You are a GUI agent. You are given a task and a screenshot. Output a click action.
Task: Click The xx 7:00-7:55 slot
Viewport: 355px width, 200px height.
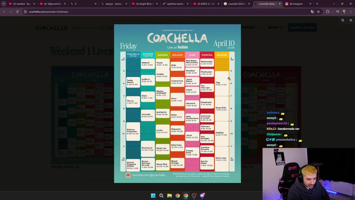pos(133,102)
